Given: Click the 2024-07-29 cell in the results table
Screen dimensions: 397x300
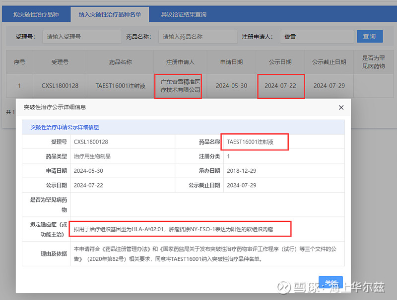Looking at the screenshot, I should click(x=329, y=86).
